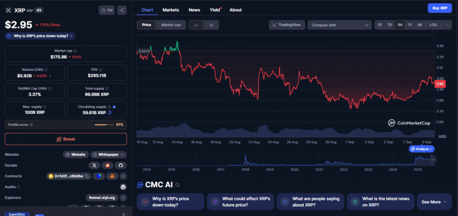Click the #3 rank badge

click(x=39, y=10)
